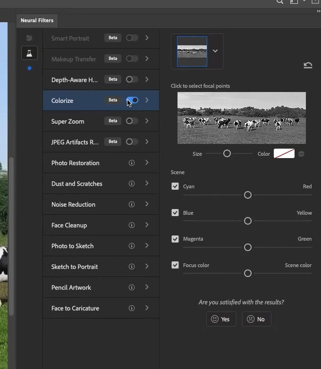Enable the Super Zoom filter toggle
Image resolution: width=321 pixels, height=369 pixels.
(x=132, y=121)
